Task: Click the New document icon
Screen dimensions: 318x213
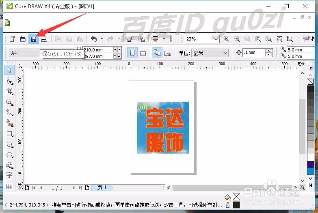Action: tap(12, 38)
